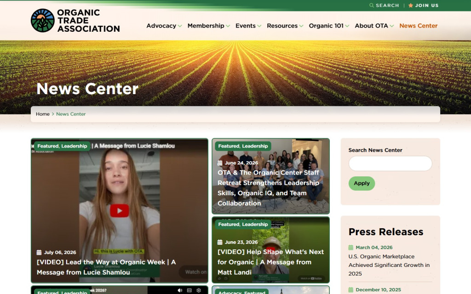Image resolution: width=471 pixels, height=294 pixels.
Task: Focus the Search News Center input field
Action: (390, 164)
